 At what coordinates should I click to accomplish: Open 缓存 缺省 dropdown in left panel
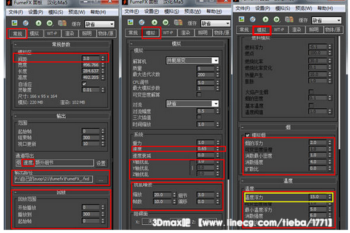point(100,24)
